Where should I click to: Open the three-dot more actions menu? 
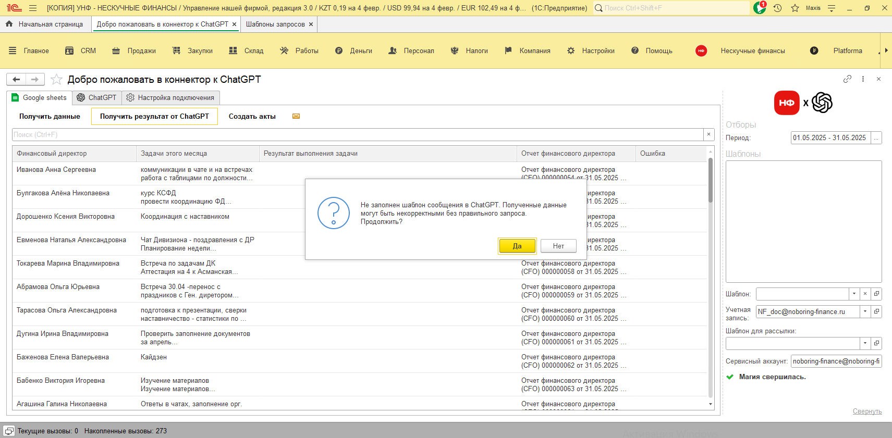tap(863, 79)
